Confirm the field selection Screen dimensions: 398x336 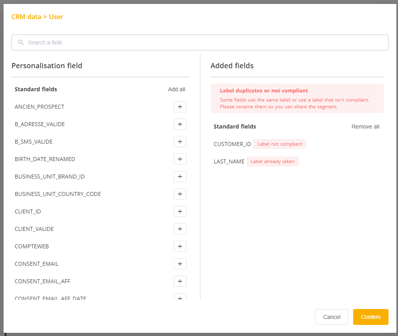click(371, 317)
